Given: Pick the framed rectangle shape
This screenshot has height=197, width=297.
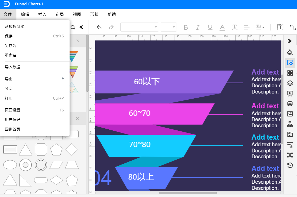Looking at the screenshot, I should coord(10,150).
